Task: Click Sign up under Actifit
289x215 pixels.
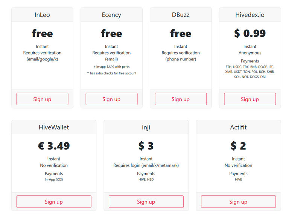Action: 238,202
